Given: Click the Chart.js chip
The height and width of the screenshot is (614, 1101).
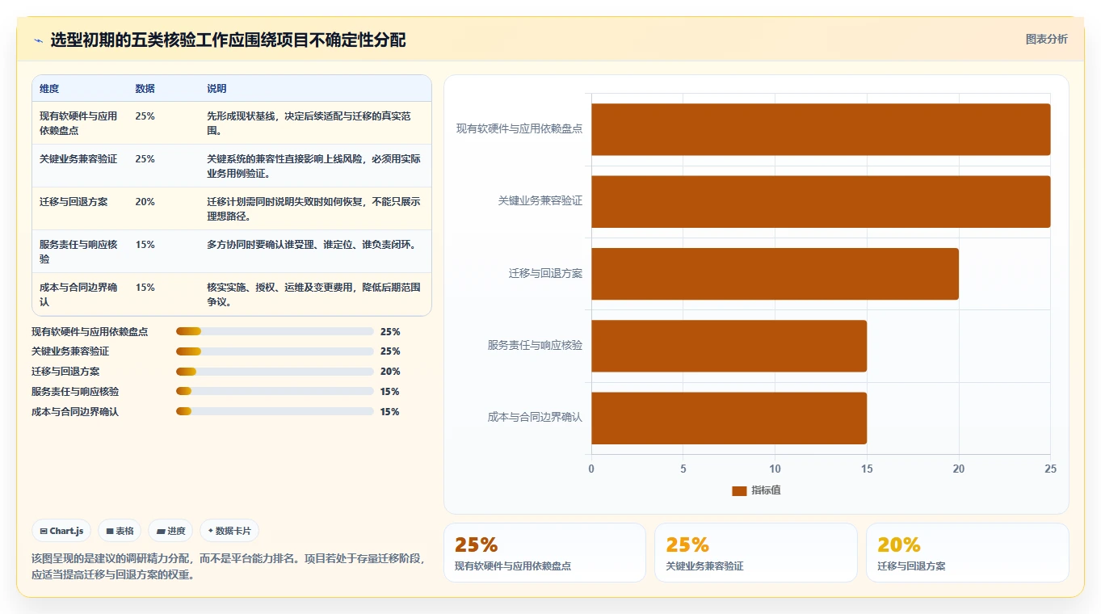Looking at the screenshot, I should click(x=61, y=531).
